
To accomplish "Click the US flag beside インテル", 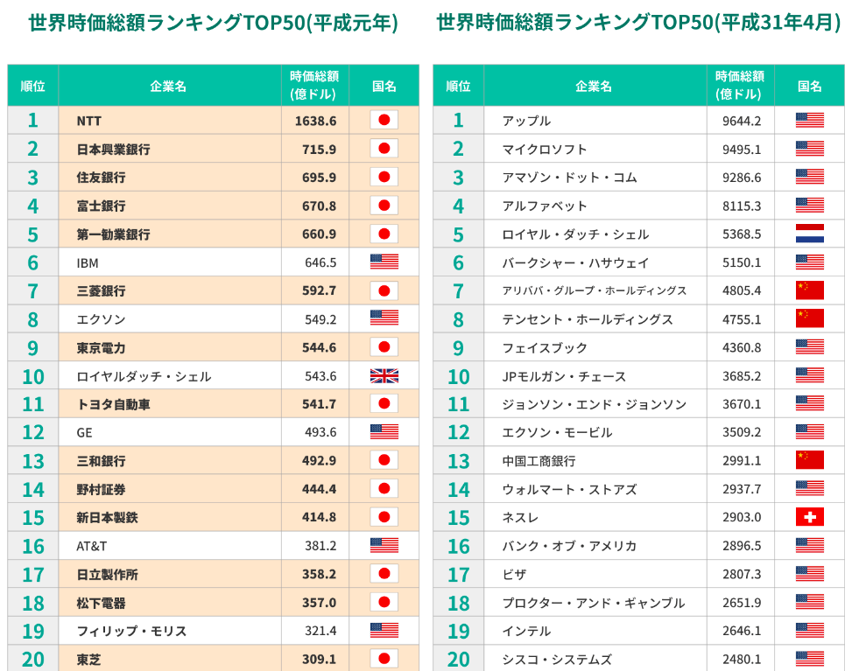I will [x=810, y=630].
